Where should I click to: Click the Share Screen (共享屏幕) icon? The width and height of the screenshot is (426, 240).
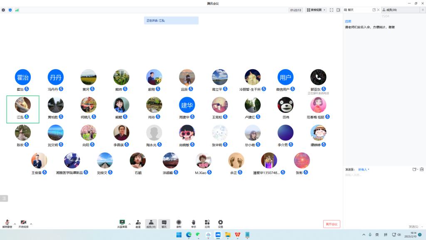tap(122, 223)
